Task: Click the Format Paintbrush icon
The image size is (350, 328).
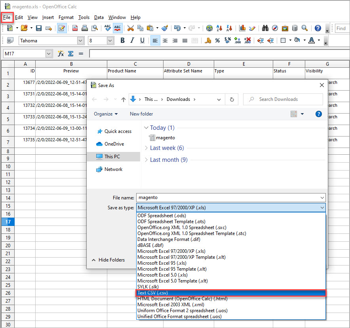Action: (165, 28)
